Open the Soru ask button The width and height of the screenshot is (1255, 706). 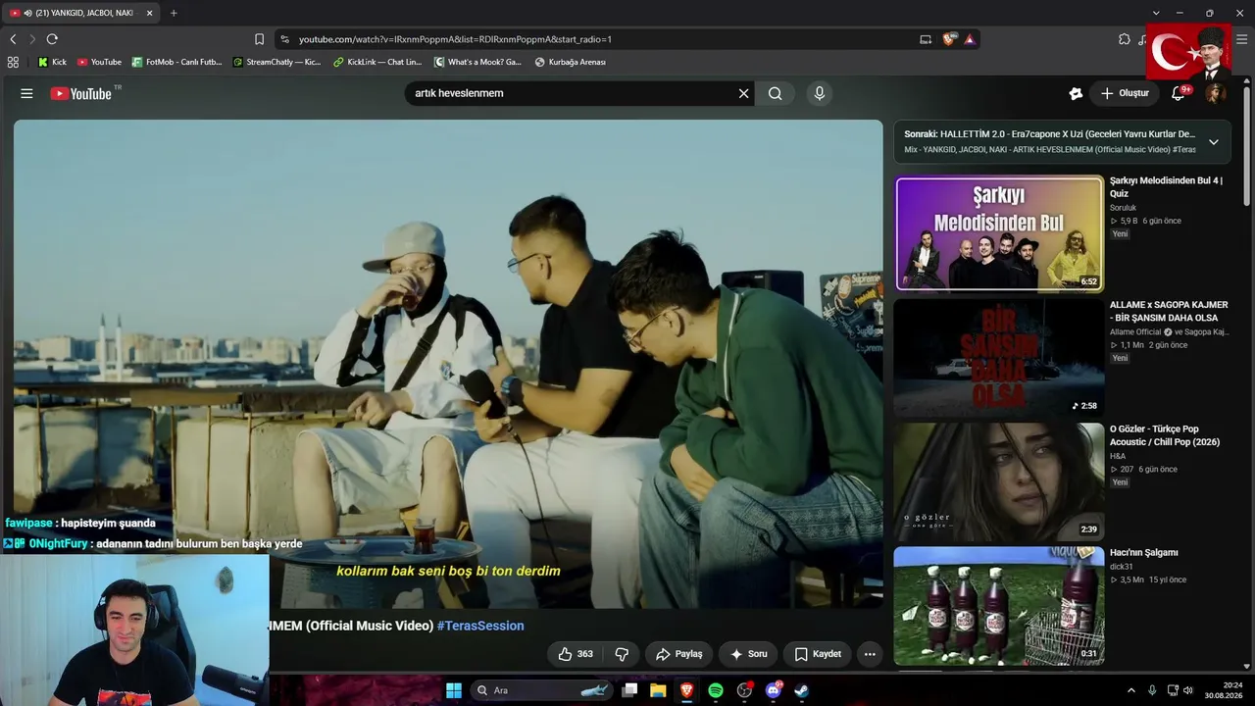tap(748, 654)
